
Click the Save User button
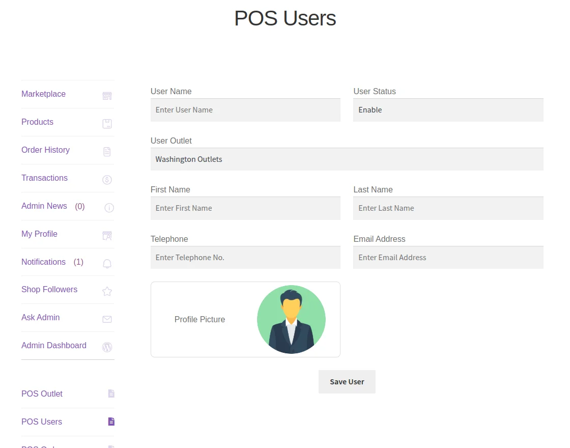point(347,381)
